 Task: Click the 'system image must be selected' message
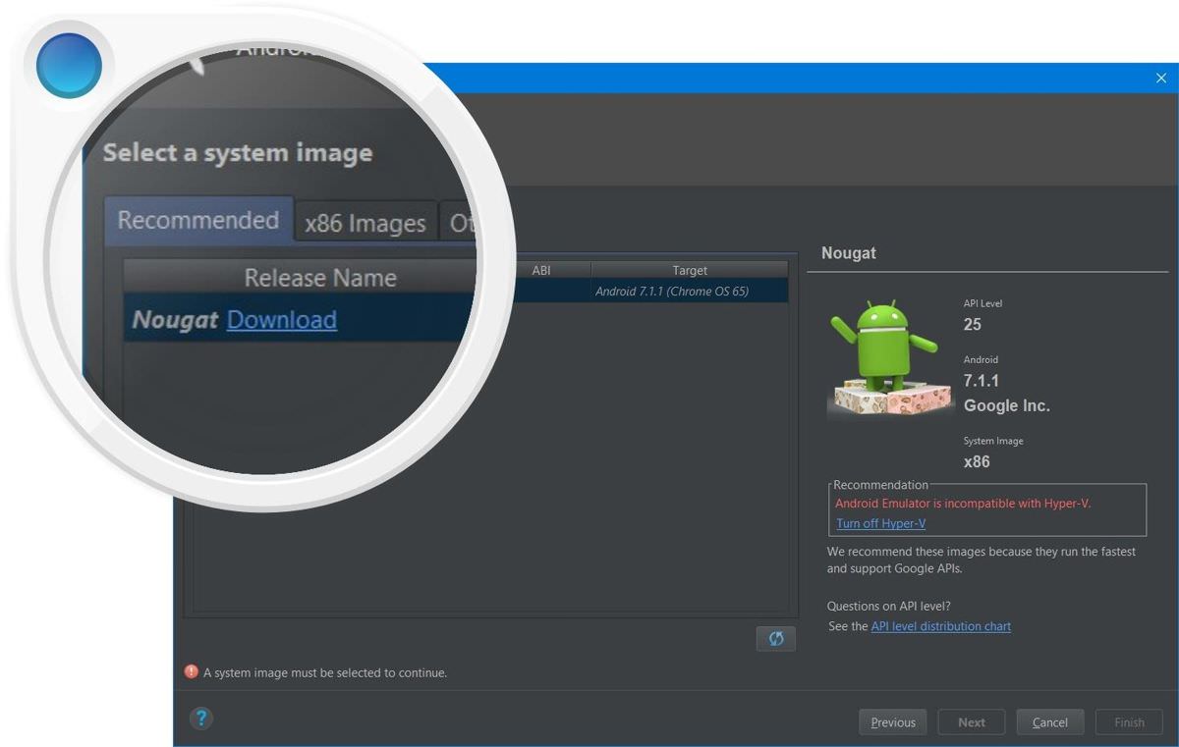(325, 673)
